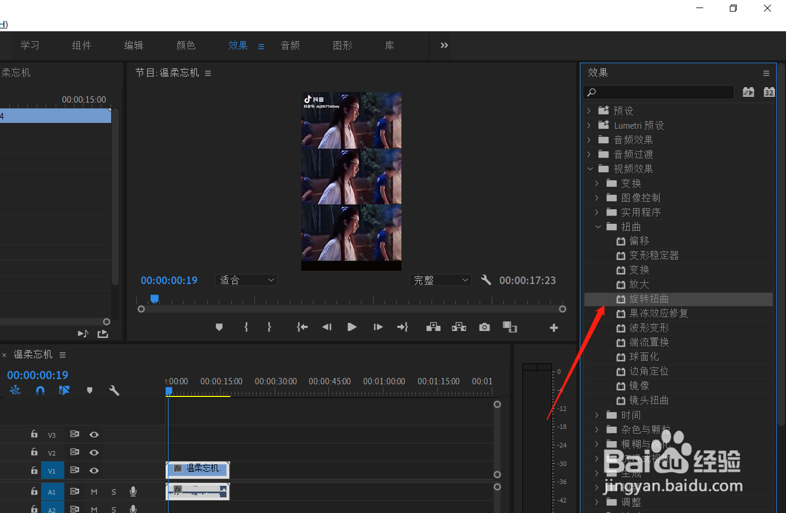Click the Extract button
Viewport: 786px width, 513px height.
coord(459,327)
